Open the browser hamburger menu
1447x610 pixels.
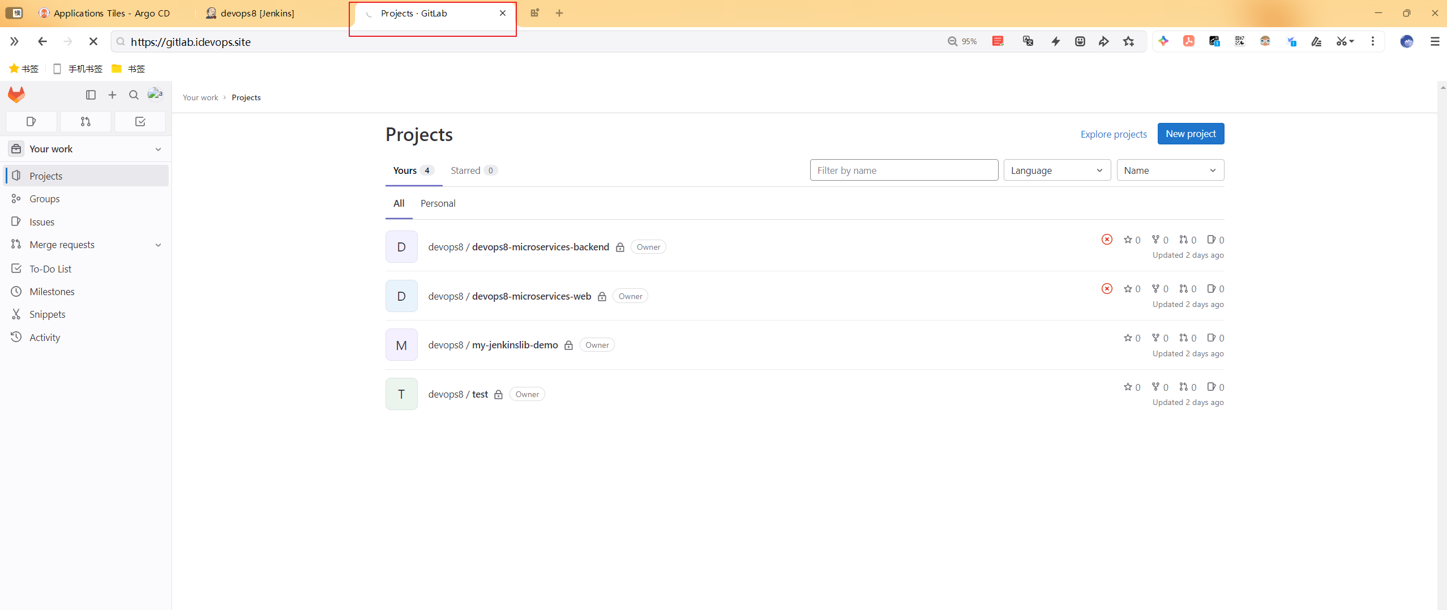pyautogui.click(x=1435, y=41)
